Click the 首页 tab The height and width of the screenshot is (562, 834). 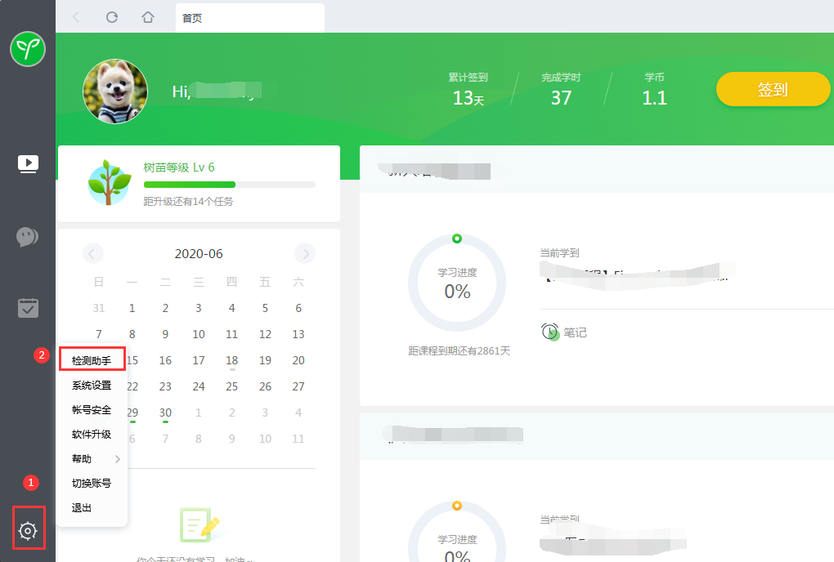[x=249, y=18]
